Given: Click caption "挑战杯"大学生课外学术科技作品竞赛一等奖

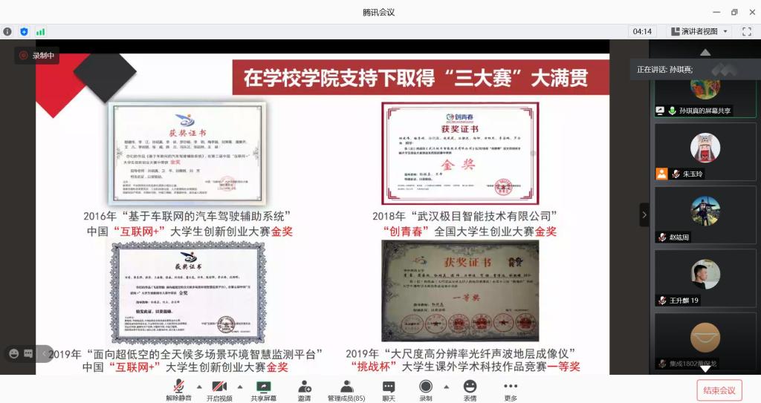Looking at the screenshot, I should [x=465, y=367].
